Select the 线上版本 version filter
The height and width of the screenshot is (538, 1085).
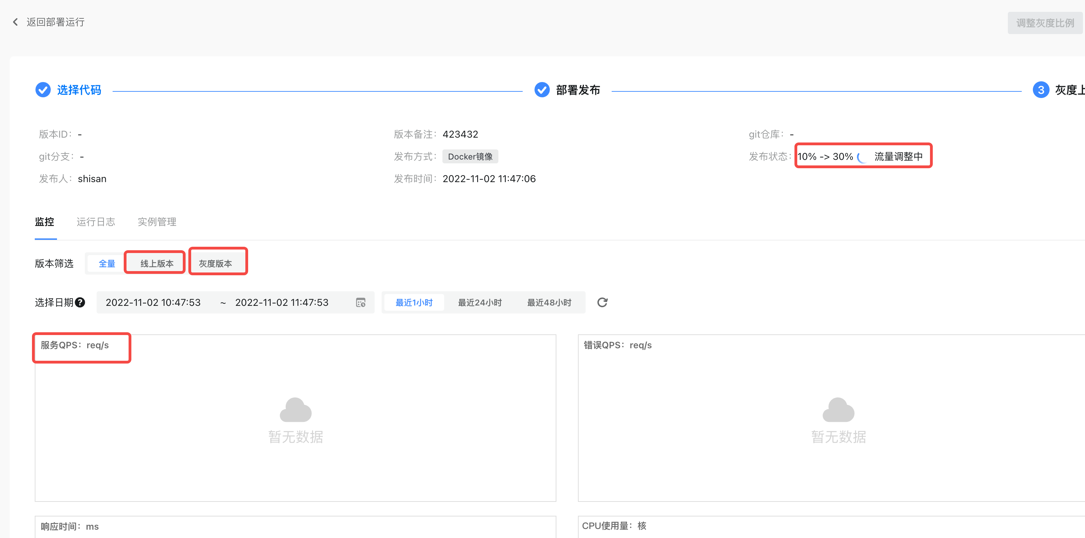157,263
